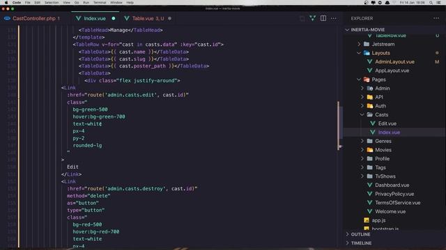Screen dimensions: 446x250
Task: Open the Window menu
Action: [x=116, y=3]
